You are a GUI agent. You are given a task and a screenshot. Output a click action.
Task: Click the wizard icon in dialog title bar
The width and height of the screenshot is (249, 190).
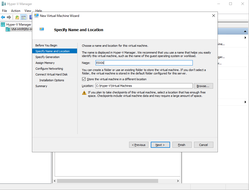click(x=36, y=16)
